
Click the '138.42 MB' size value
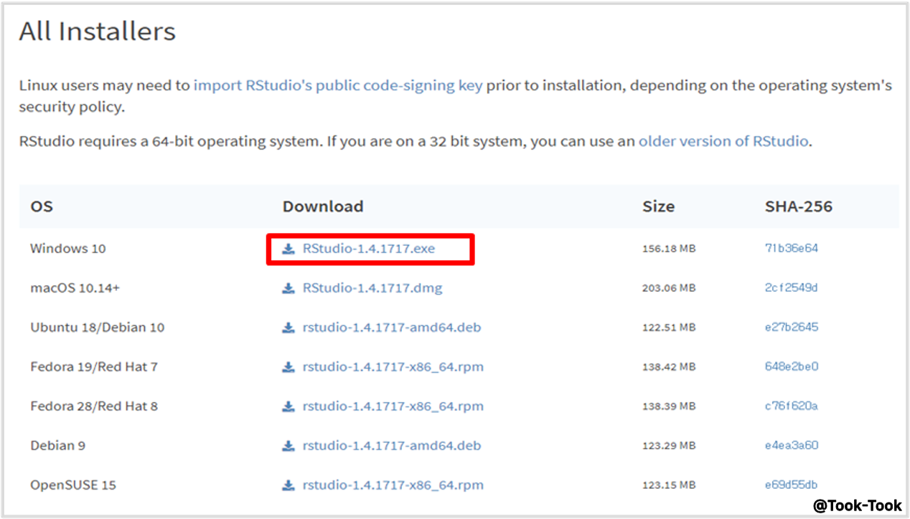pos(669,367)
